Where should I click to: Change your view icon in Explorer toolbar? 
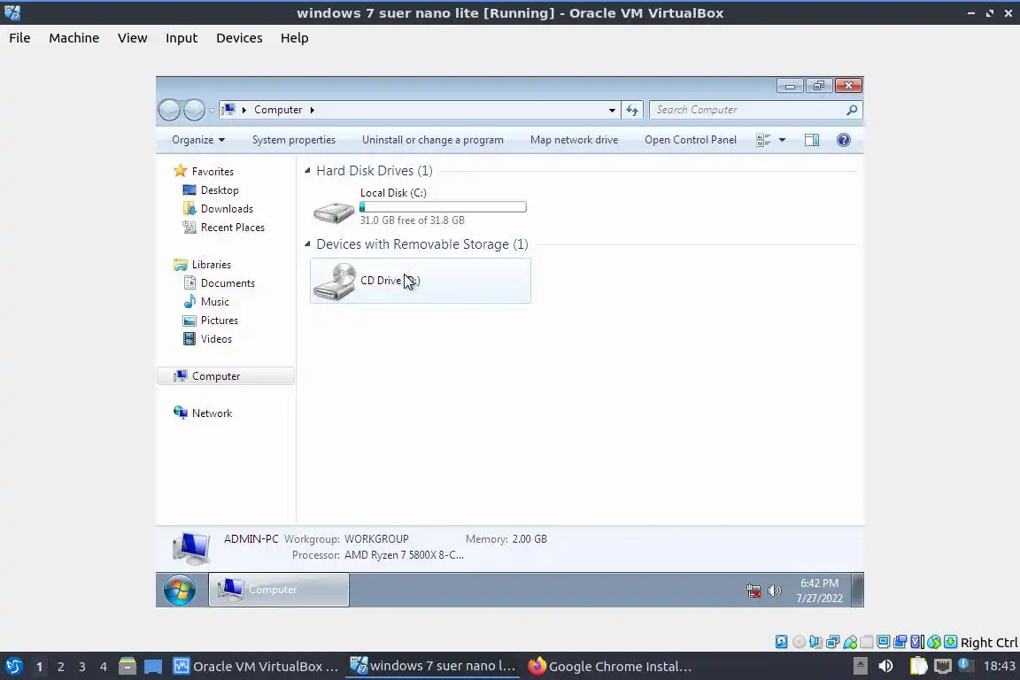763,140
